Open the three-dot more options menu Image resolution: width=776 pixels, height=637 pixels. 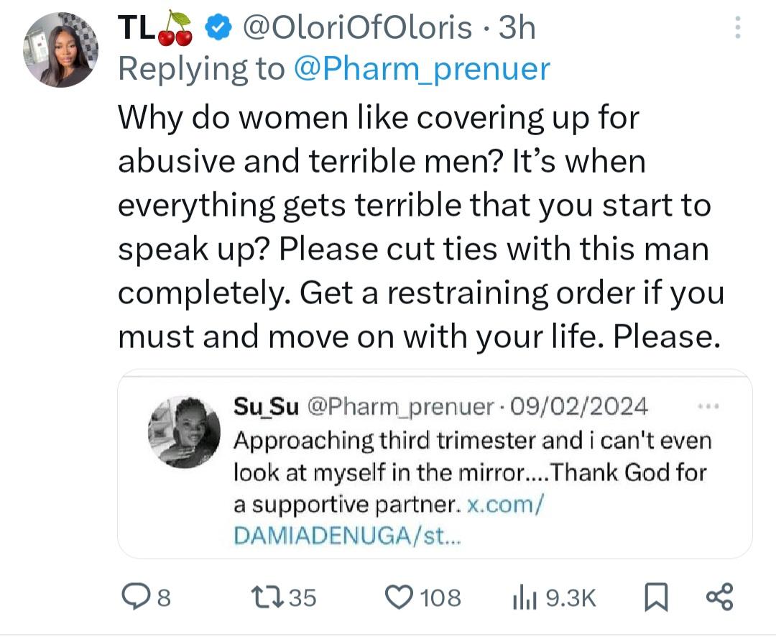[x=737, y=28]
